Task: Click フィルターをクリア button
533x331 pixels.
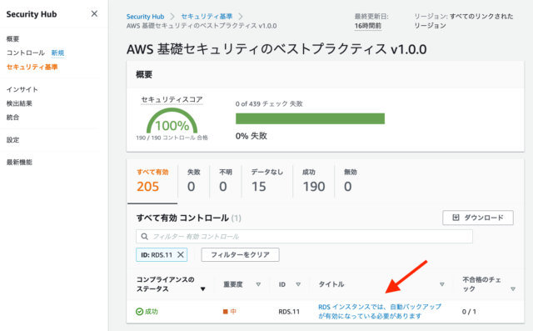Action: click(x=241, y=254)
